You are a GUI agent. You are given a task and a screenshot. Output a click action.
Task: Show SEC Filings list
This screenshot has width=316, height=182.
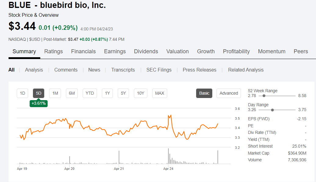[x=159, y=70]
